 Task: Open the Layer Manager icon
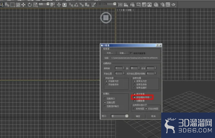click(132, 5)
